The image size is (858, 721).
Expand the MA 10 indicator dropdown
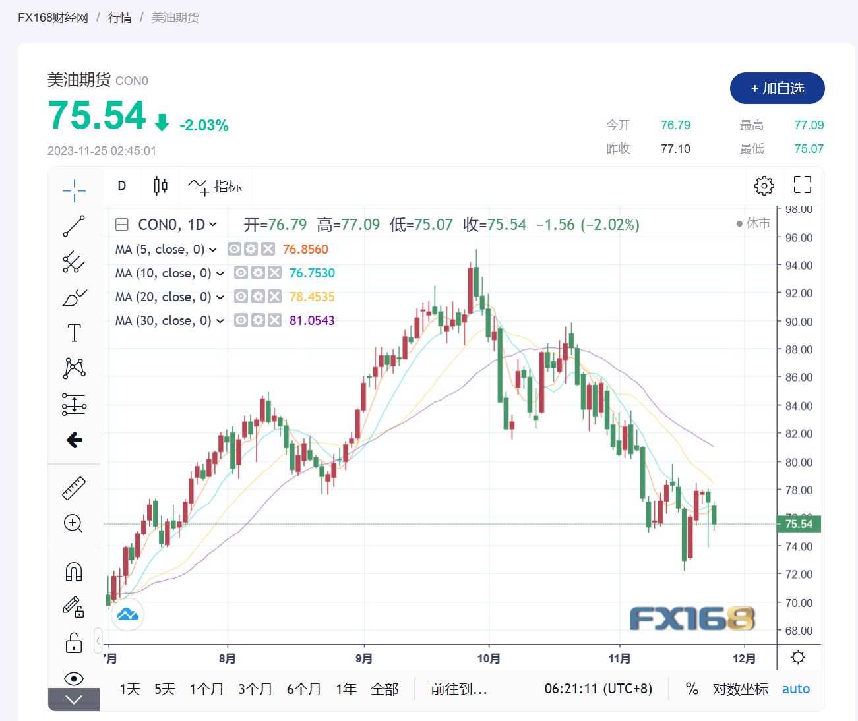(220, 274)
